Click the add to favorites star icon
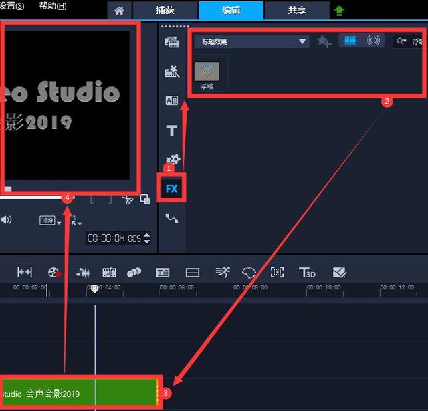The image size is (428, 411). click(324, 41)
